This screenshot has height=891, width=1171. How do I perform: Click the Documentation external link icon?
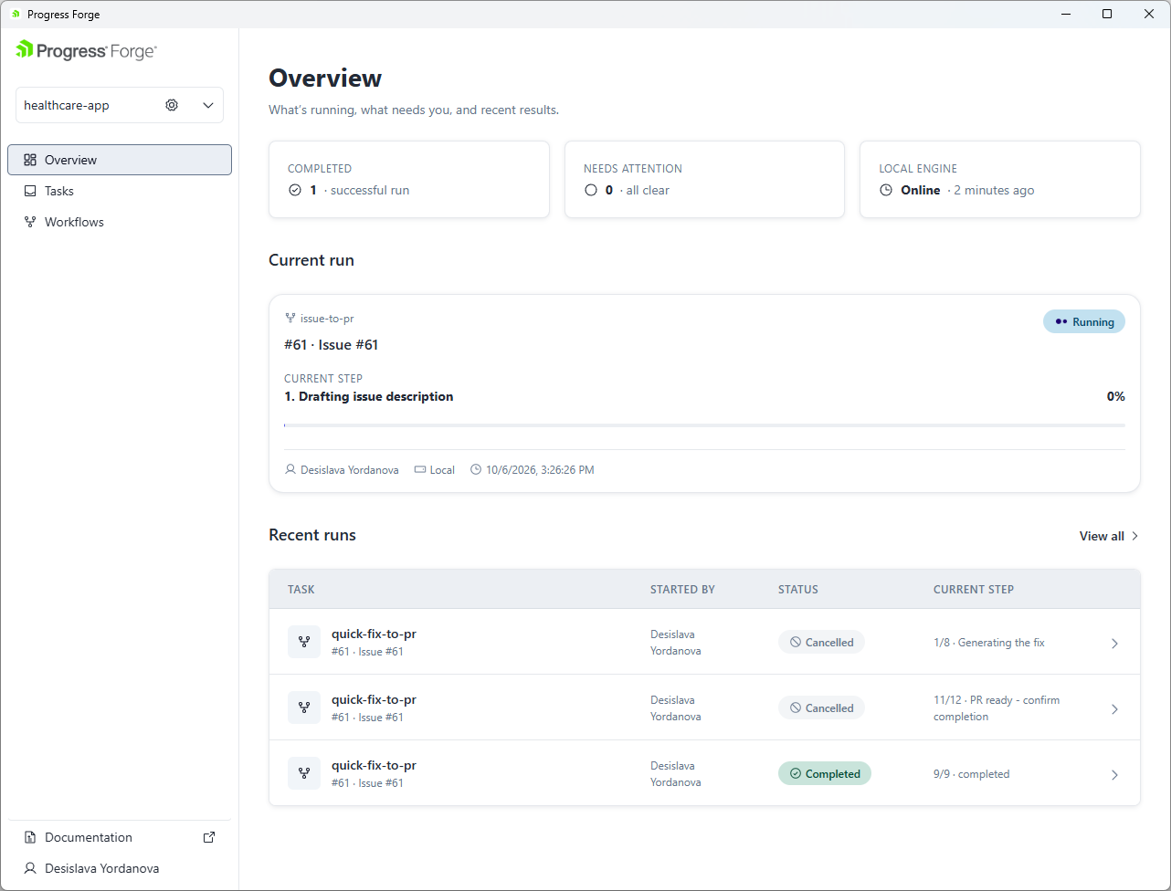[x=209, y=837]
